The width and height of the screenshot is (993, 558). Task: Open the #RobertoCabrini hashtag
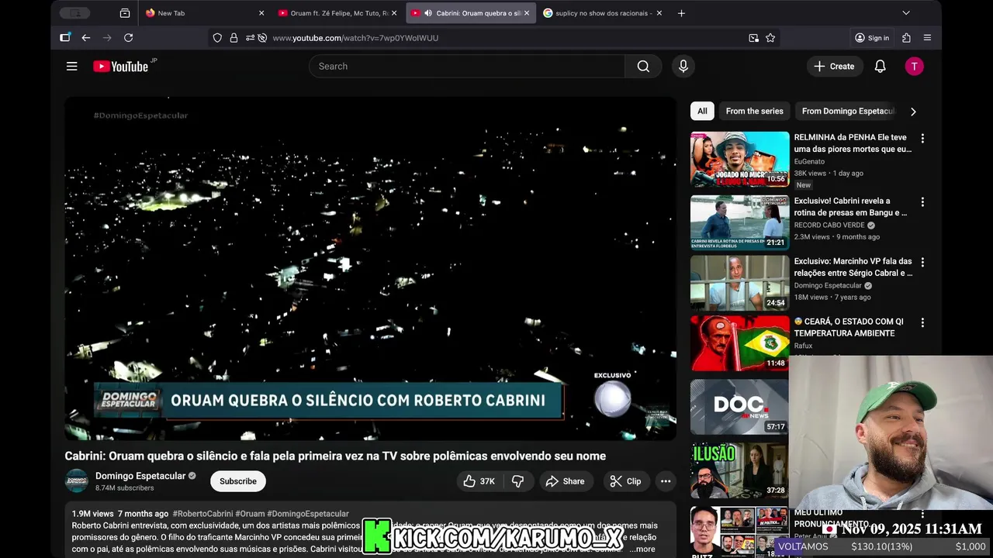(202, 514)
